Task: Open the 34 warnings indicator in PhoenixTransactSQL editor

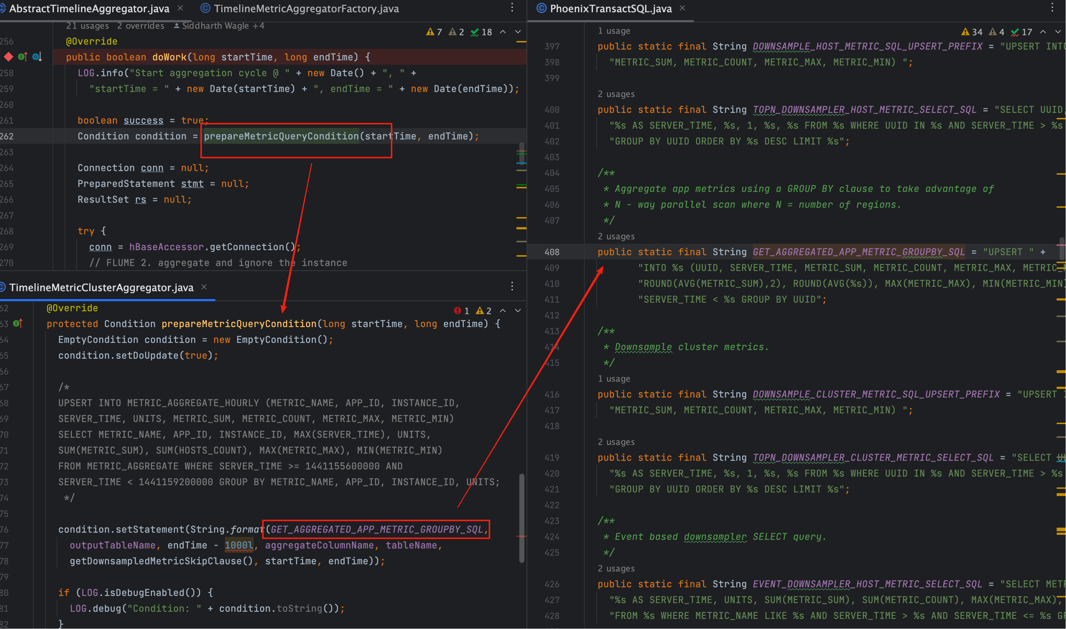Action: point(972,32)
